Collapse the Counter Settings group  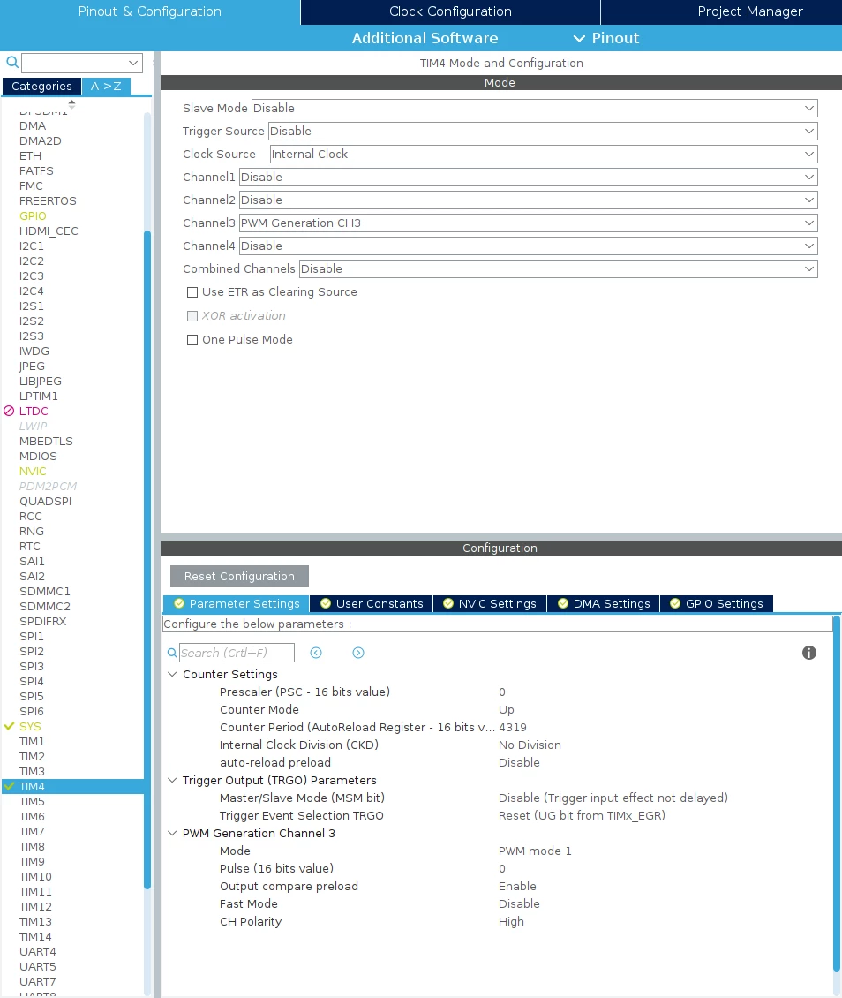coord(172,674)
